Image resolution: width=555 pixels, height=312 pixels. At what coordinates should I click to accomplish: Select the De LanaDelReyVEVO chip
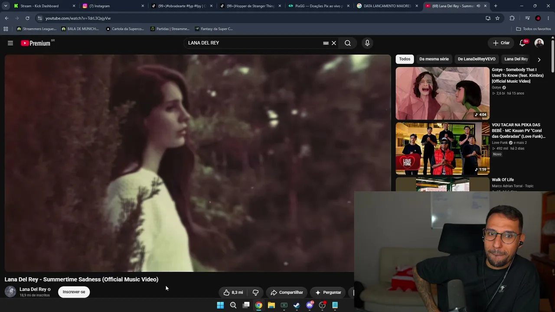tap(477, 59)
